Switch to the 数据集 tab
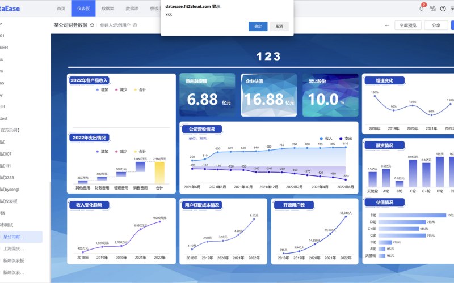This screenshot has width=454, height=283. (107, 8)
